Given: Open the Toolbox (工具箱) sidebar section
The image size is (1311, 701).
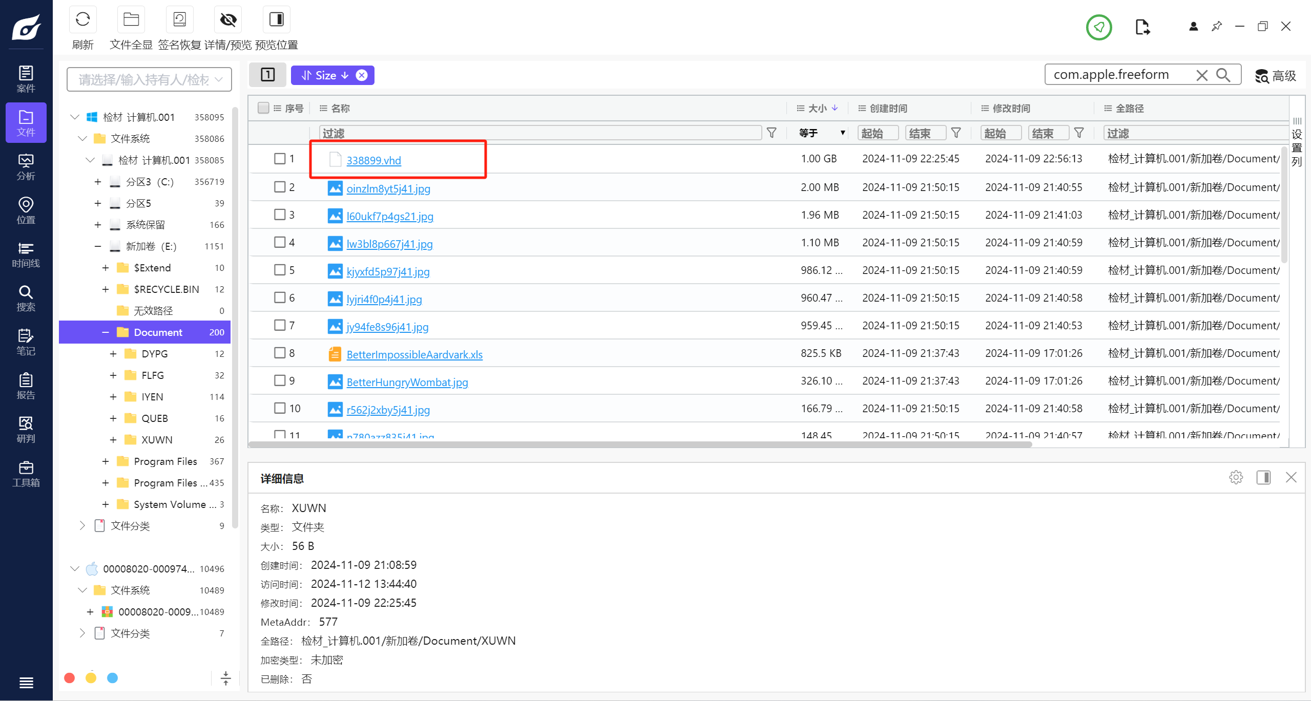Looking at the screenshot, I should pyautogui.click(x=26, y=474).
